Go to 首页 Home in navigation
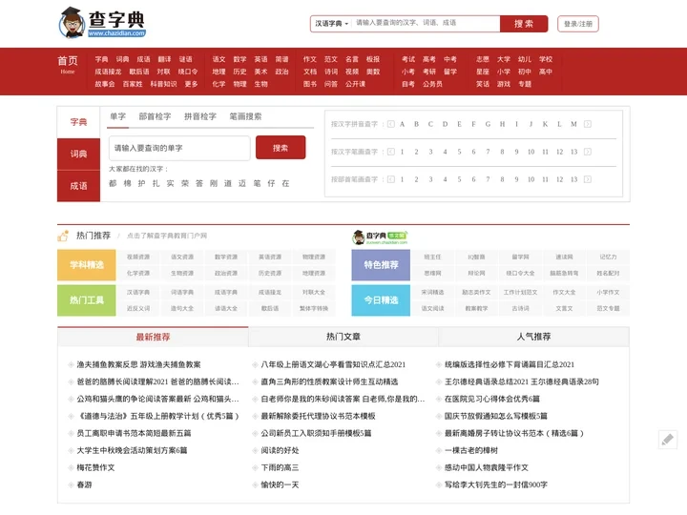 point(68,64)
